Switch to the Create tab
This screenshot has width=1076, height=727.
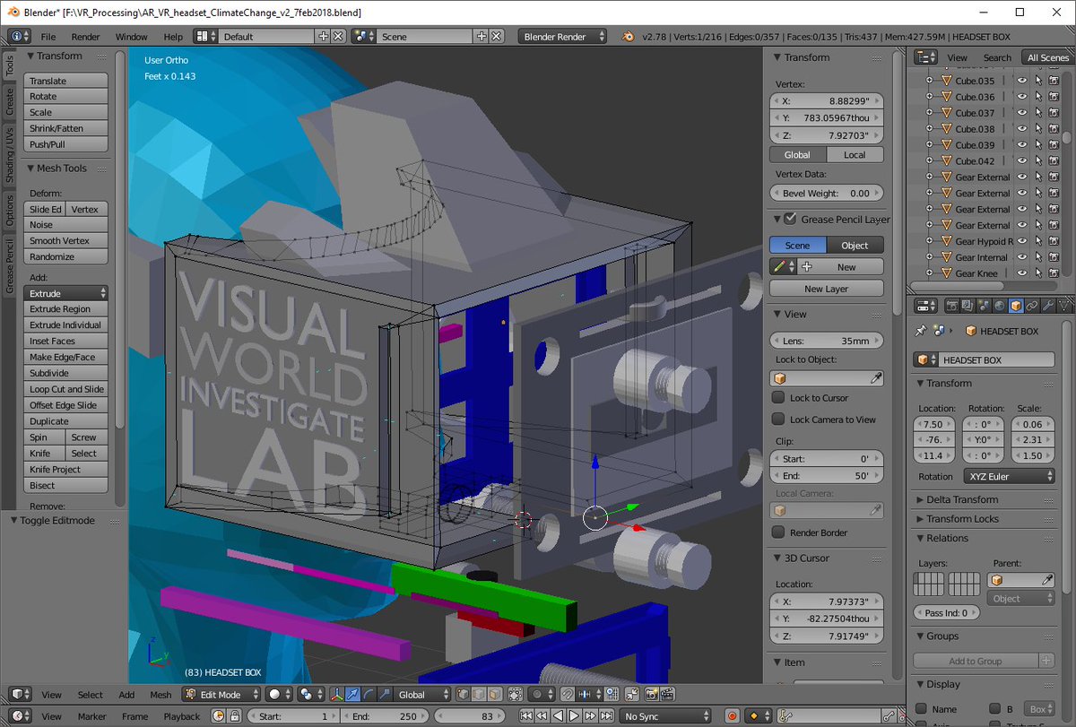10,101
